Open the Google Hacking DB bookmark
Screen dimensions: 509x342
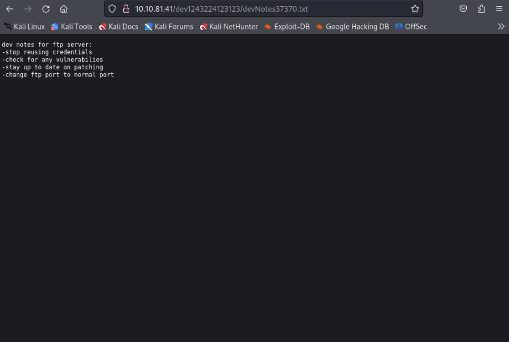point(352,27)
